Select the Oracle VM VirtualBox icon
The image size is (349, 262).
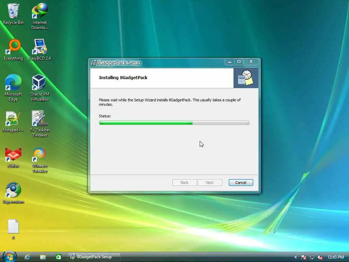click(x=40, y=88)
